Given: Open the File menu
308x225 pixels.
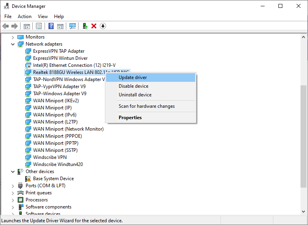Looking at the screenshot, I should (8, 17).
